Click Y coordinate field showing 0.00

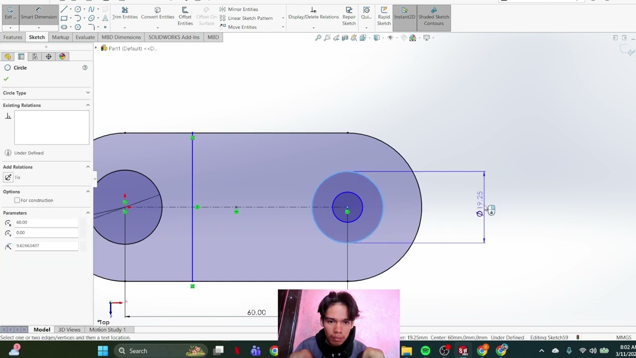[46, 233]
